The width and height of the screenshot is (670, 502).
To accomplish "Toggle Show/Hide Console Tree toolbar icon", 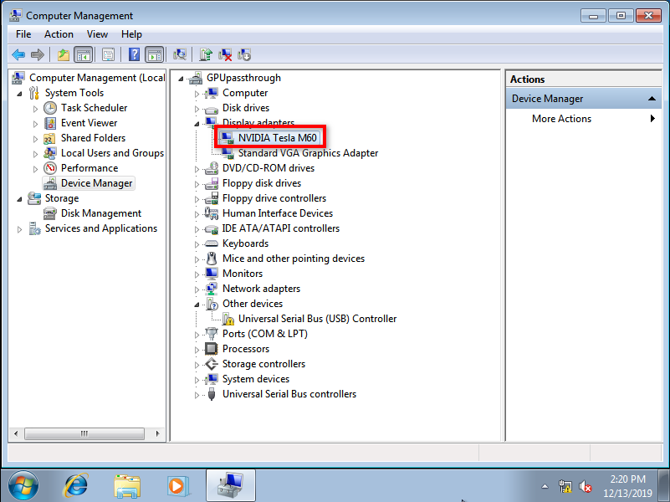I will [84, 54].
